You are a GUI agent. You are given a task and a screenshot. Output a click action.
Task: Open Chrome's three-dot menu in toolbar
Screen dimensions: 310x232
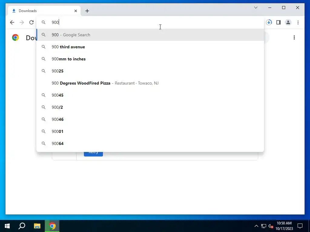tap(298, 22)
